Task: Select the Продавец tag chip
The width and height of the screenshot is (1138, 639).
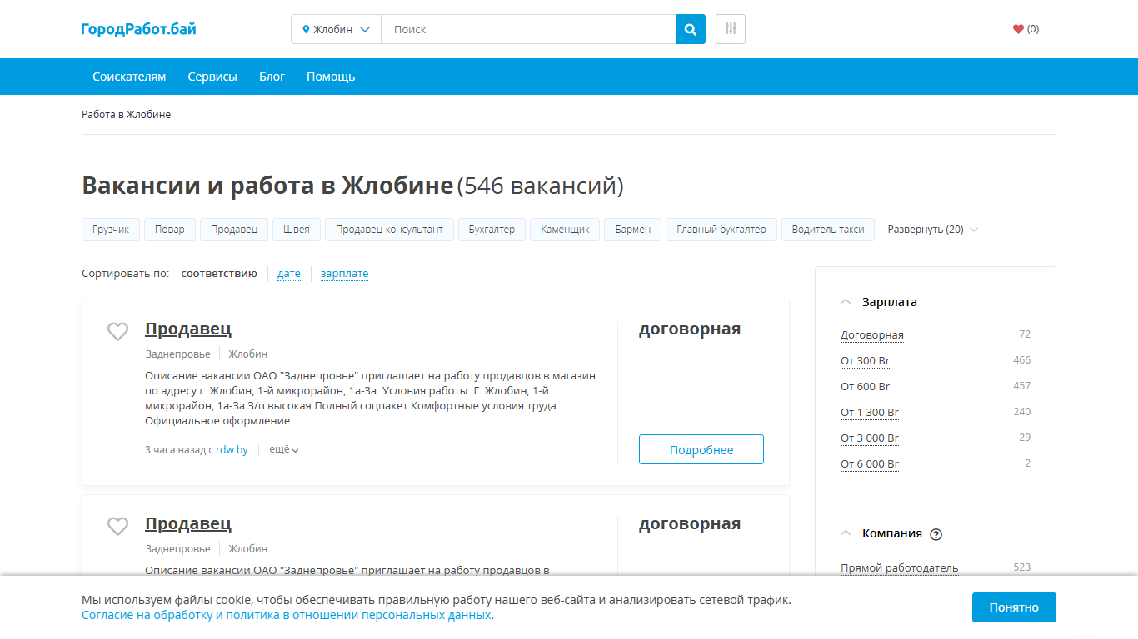Action: click(x=234, y=230)
